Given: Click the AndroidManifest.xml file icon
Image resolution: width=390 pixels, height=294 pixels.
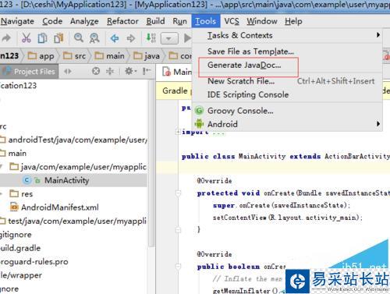Looking at the screenshot, I should click(x=14, y=207).
